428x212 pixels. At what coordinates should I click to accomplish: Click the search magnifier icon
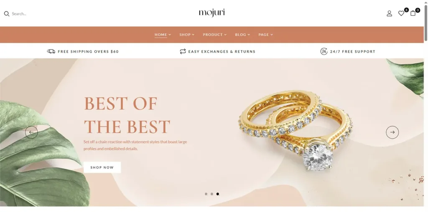[7, 14]
